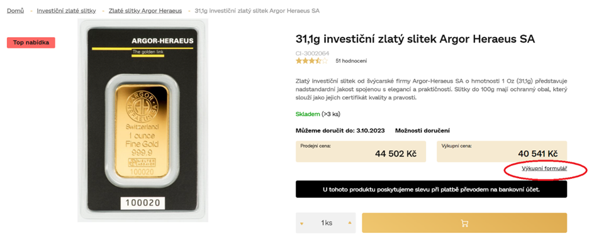Screen dimensions: 594x238
Task: Click the star rating icons
Action: click(311, 61)
